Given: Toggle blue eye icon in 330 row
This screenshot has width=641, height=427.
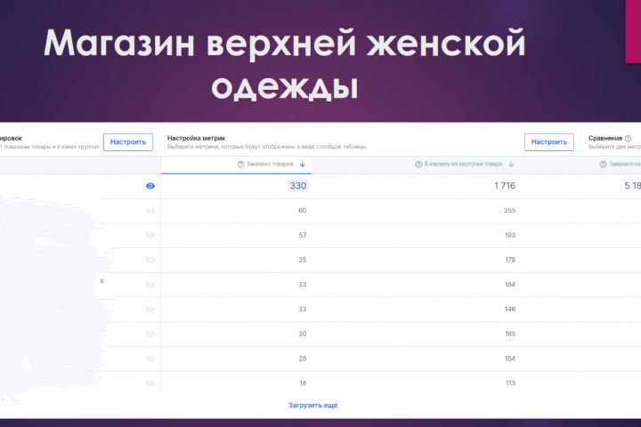Looking at the screenshot, I should pyautogui.click(x=150, y=186).
